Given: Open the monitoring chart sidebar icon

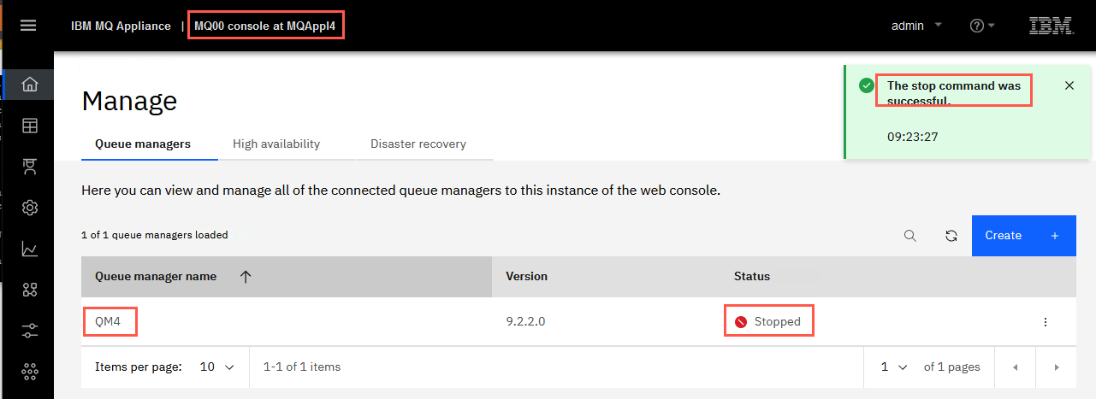Looking at the screenshot, I should tap(30, 249).
